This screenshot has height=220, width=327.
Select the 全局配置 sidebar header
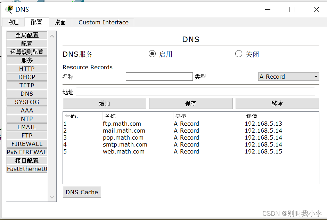tap(27, 35)
